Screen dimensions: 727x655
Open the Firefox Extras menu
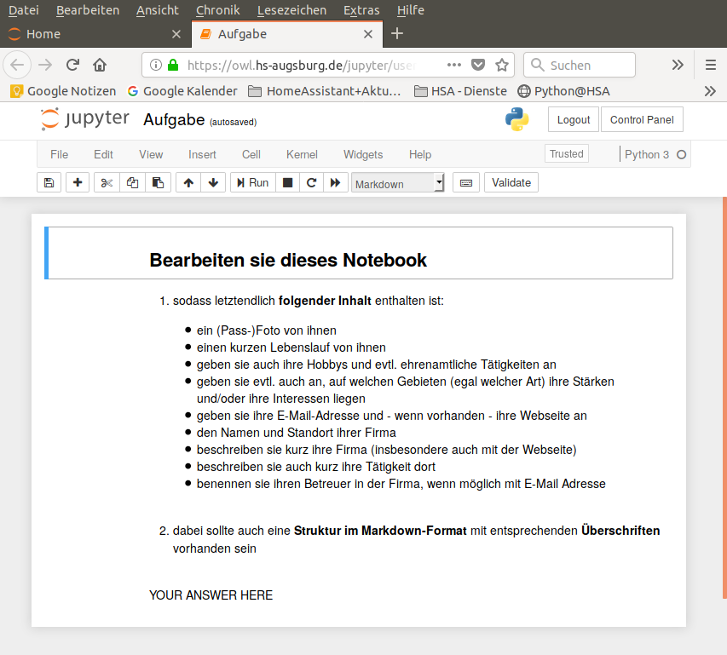pos(361,10)
